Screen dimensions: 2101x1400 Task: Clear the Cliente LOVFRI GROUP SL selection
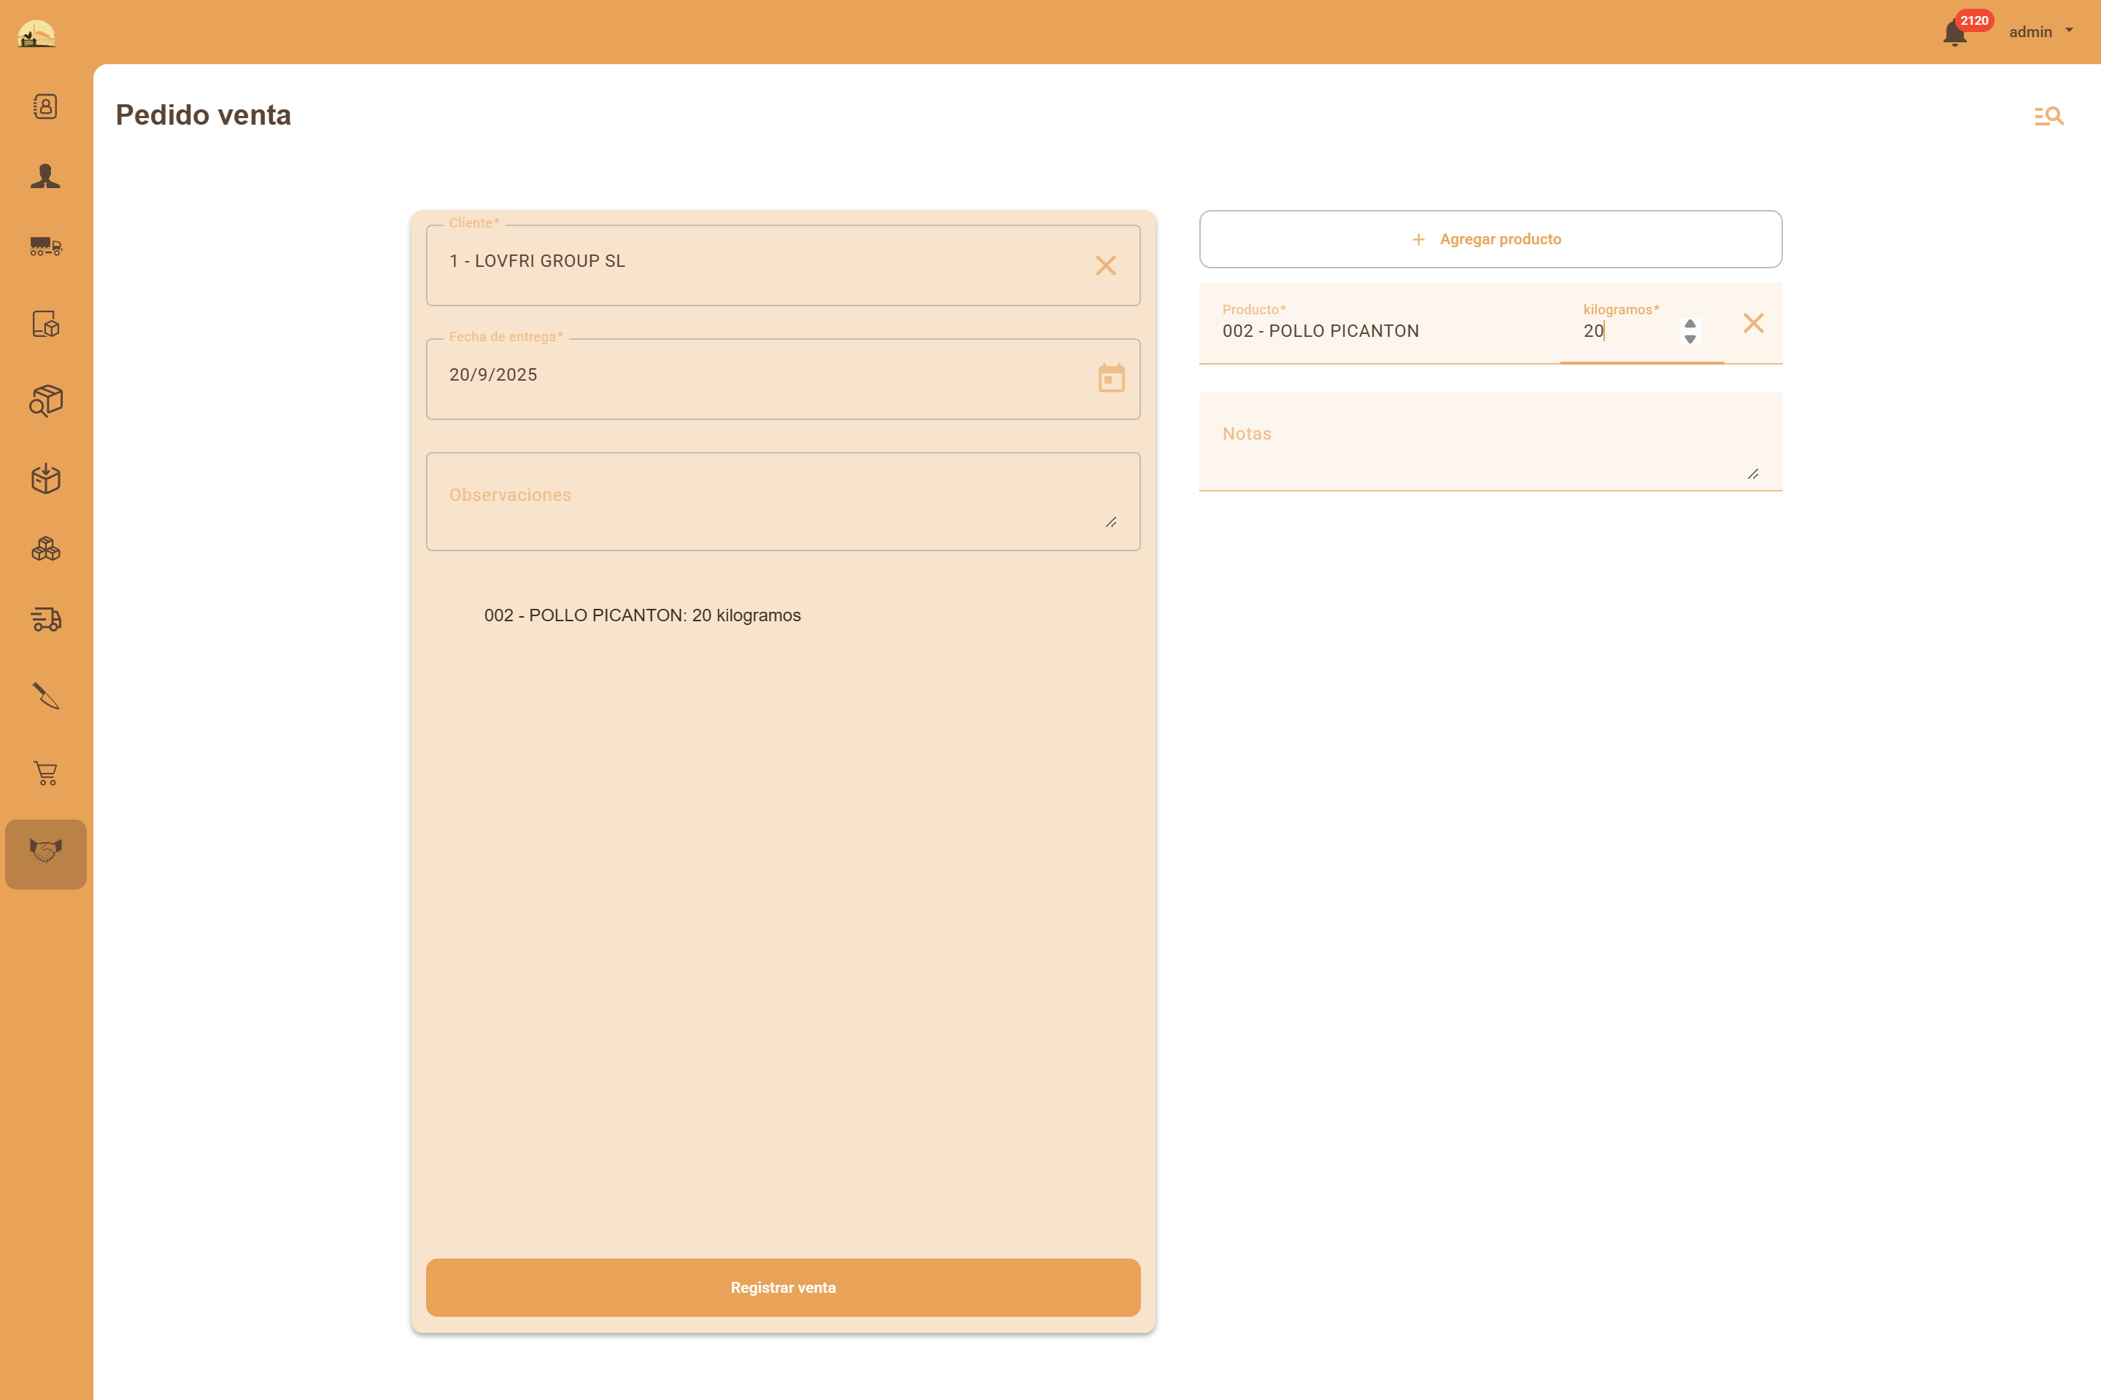click(1105, 265)
